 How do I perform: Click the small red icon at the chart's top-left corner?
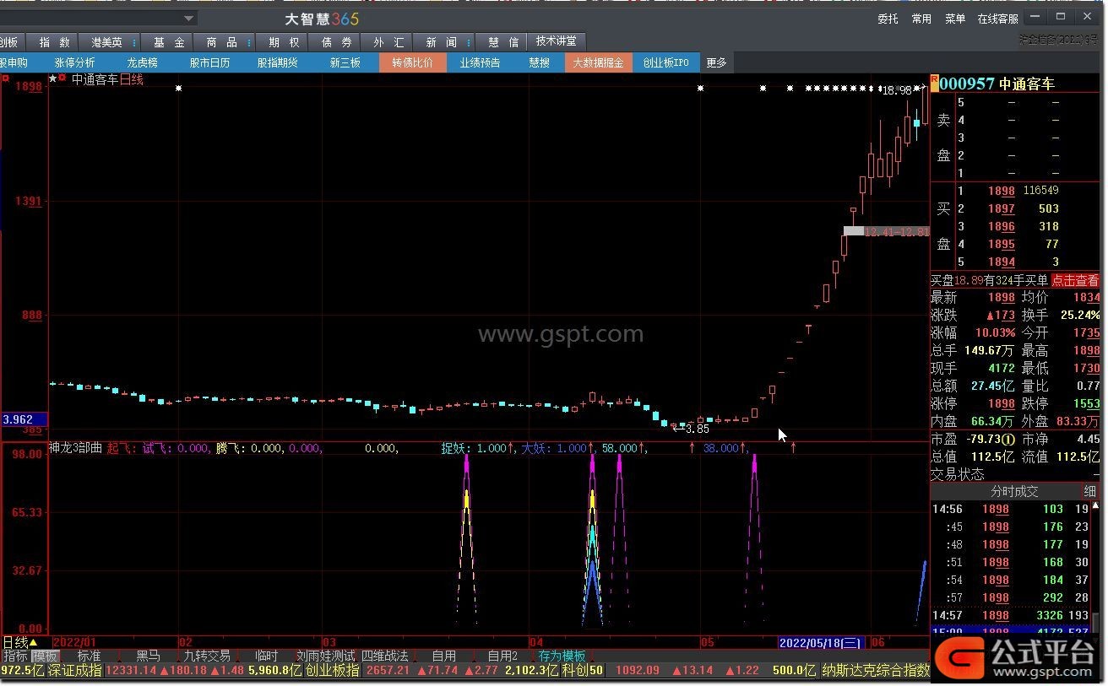pyautogui.click(x=5, y=78)
